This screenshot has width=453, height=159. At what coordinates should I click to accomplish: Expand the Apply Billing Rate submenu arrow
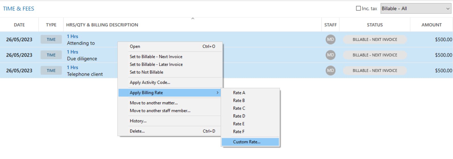(218, 93)
